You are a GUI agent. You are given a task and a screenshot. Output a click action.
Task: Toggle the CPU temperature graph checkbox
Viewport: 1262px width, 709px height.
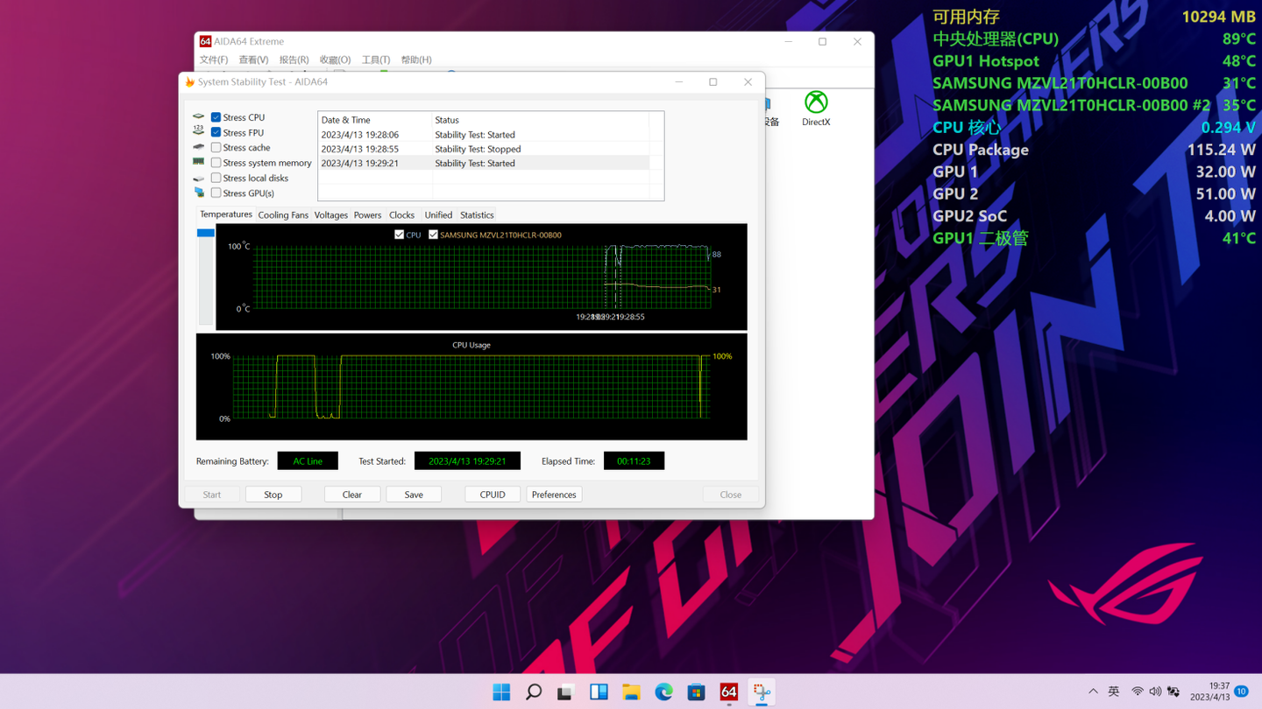click(x=400, y=235)
